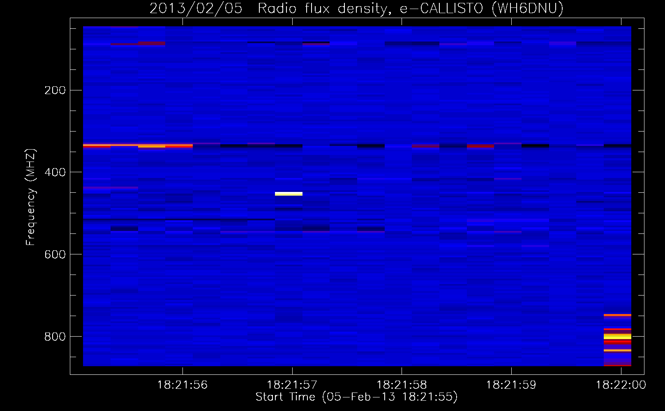Select the 600 frequency axis label

pos(55,254)
